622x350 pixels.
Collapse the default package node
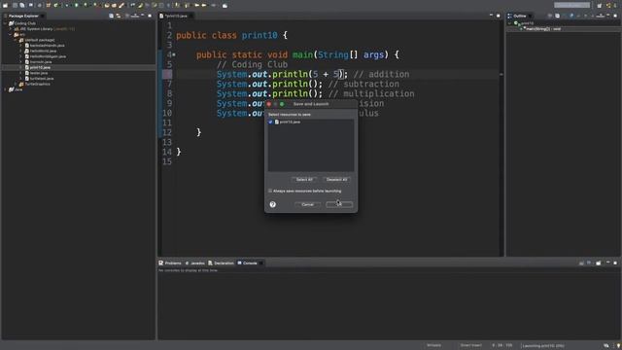pyautogui.click(x=16, y=40)
